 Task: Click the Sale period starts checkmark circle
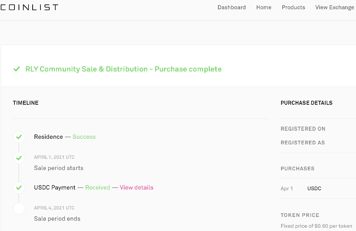[19, 158]
